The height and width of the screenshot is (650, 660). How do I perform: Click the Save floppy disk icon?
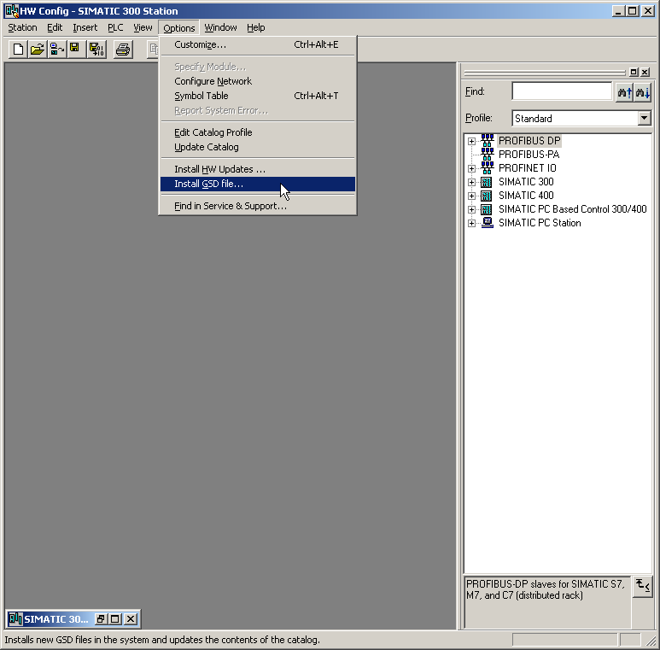pyautogui.click(x=75, y=50)
